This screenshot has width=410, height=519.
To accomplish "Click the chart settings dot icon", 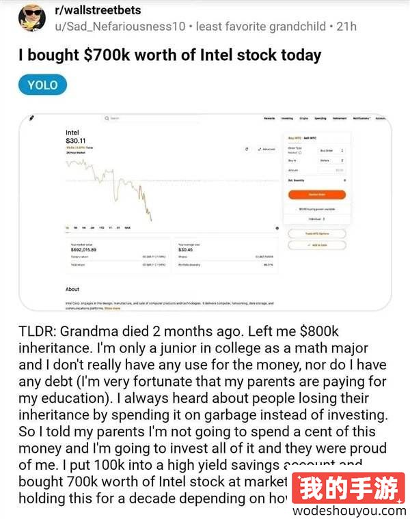I will coord(277,228).
